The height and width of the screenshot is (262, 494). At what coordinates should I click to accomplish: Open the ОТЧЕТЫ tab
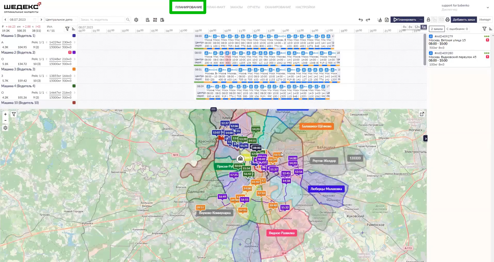pyautogui.click(x=254, y=7)
